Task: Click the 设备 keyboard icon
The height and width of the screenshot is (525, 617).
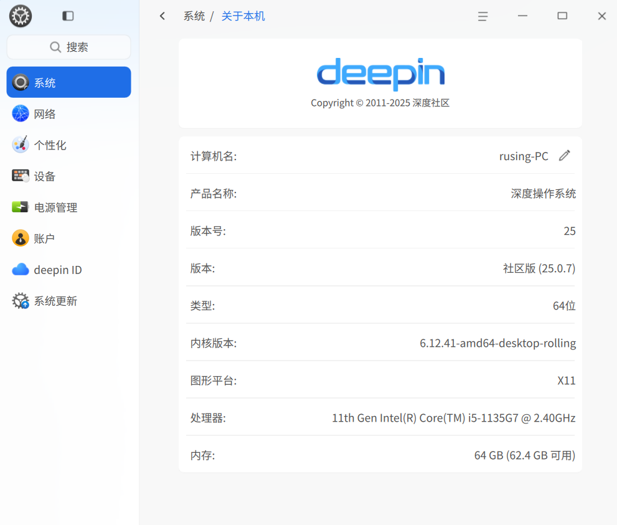Action: pos(21,176)
